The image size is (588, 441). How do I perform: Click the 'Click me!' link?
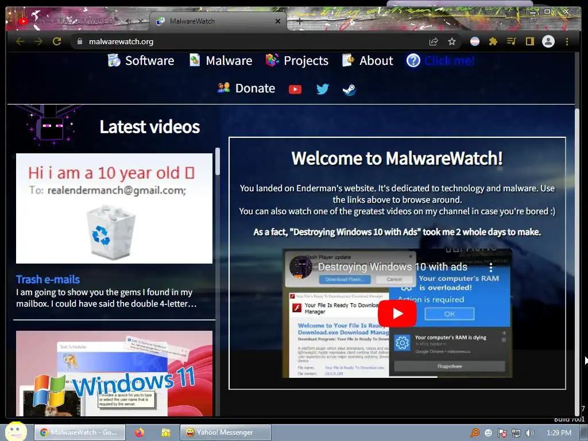coord(450,61)
